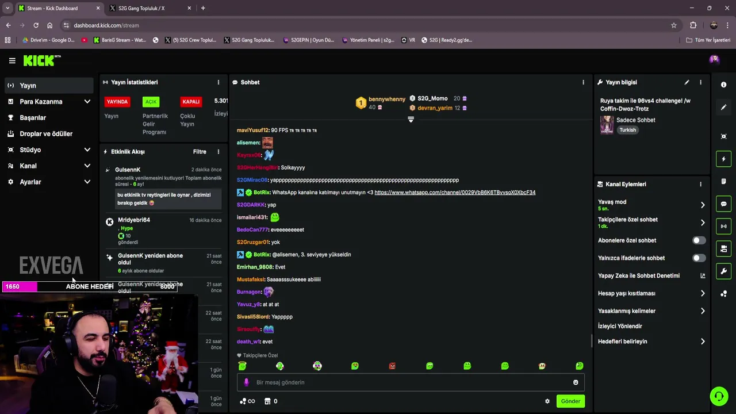Click the points icon with infinity symbol
Image resolution: width=736 pixels, height=414 pixels.
pyautogui.click(x=247, y=401)
